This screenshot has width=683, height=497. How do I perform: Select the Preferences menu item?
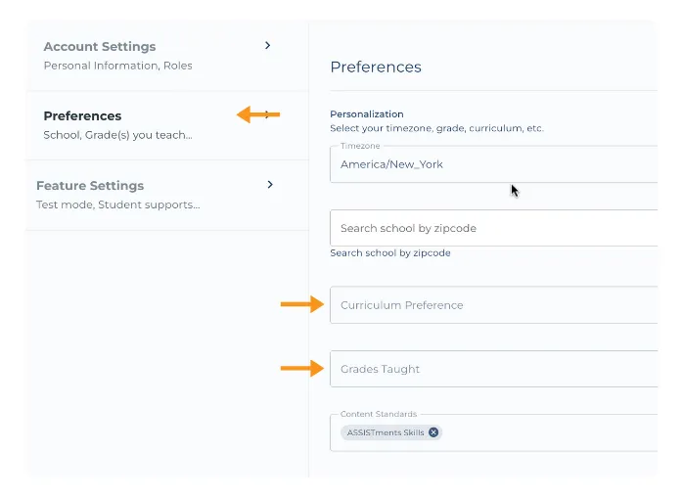(83, 116)
